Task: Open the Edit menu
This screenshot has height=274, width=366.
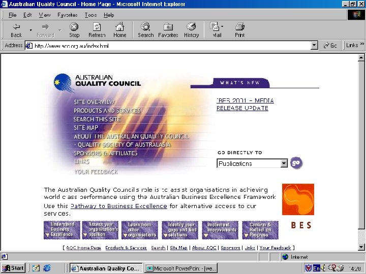Action: 27,15
